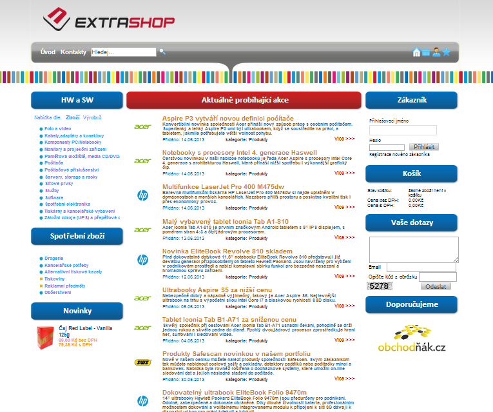Click the user account icon in navbar
This screenshot has width=493, height=412.
436,52
